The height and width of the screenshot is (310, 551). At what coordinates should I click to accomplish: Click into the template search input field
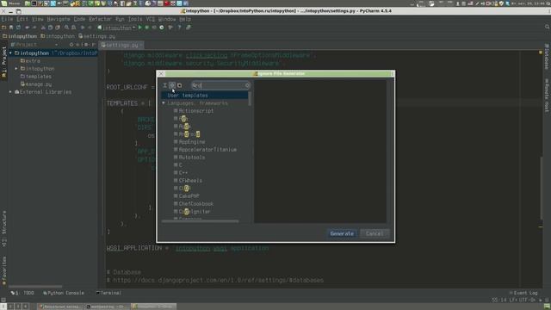(220, 85)
